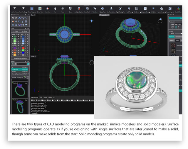Switch to Gem View icon
Viewport: 188px width, 149px height.
(x=48, y=9)
